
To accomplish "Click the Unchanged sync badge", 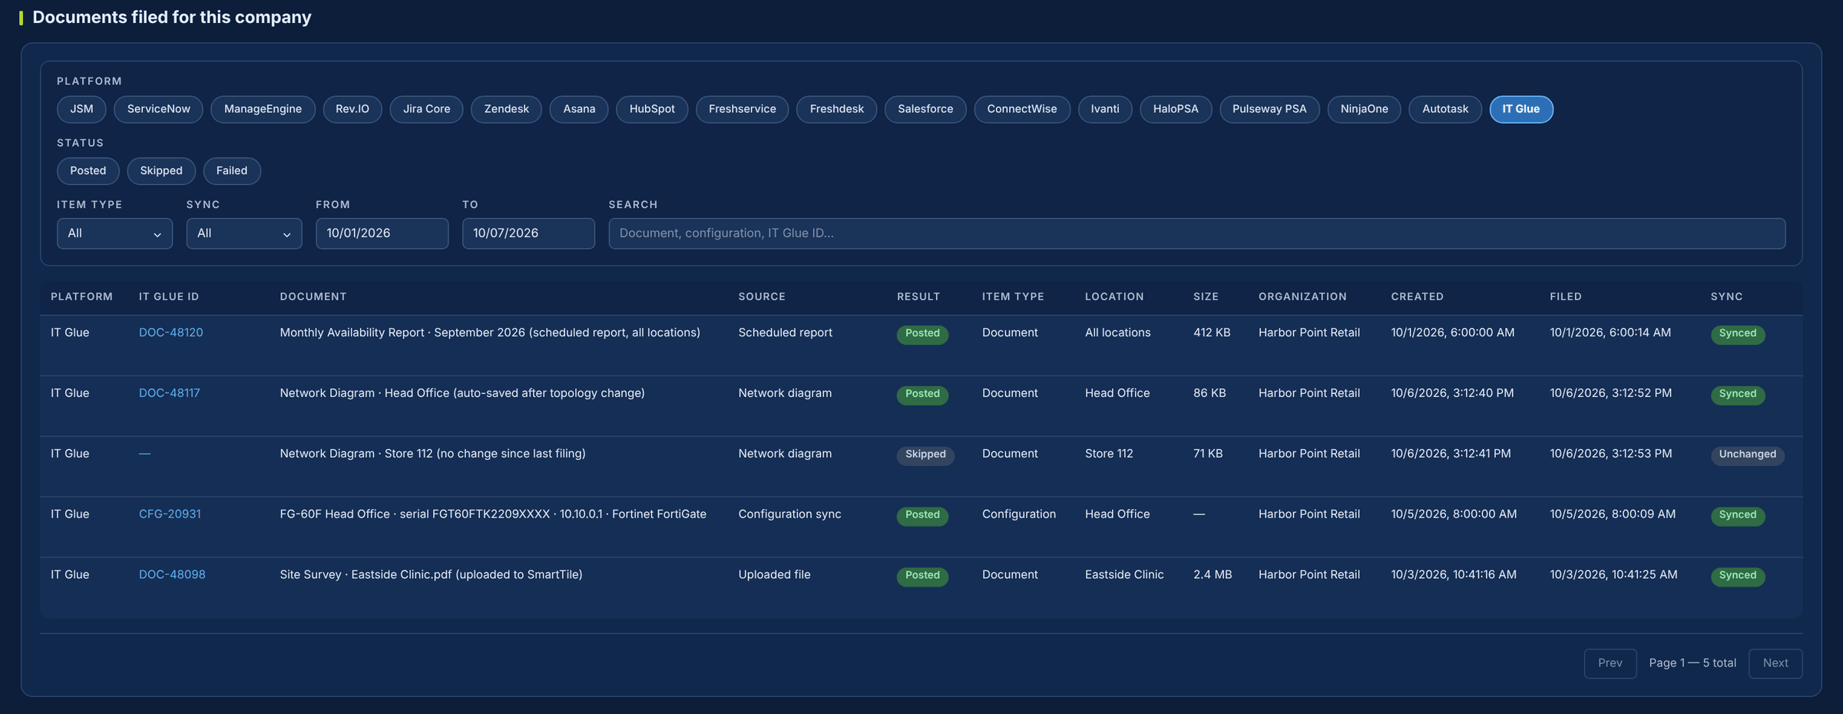I will point(1747,455).
